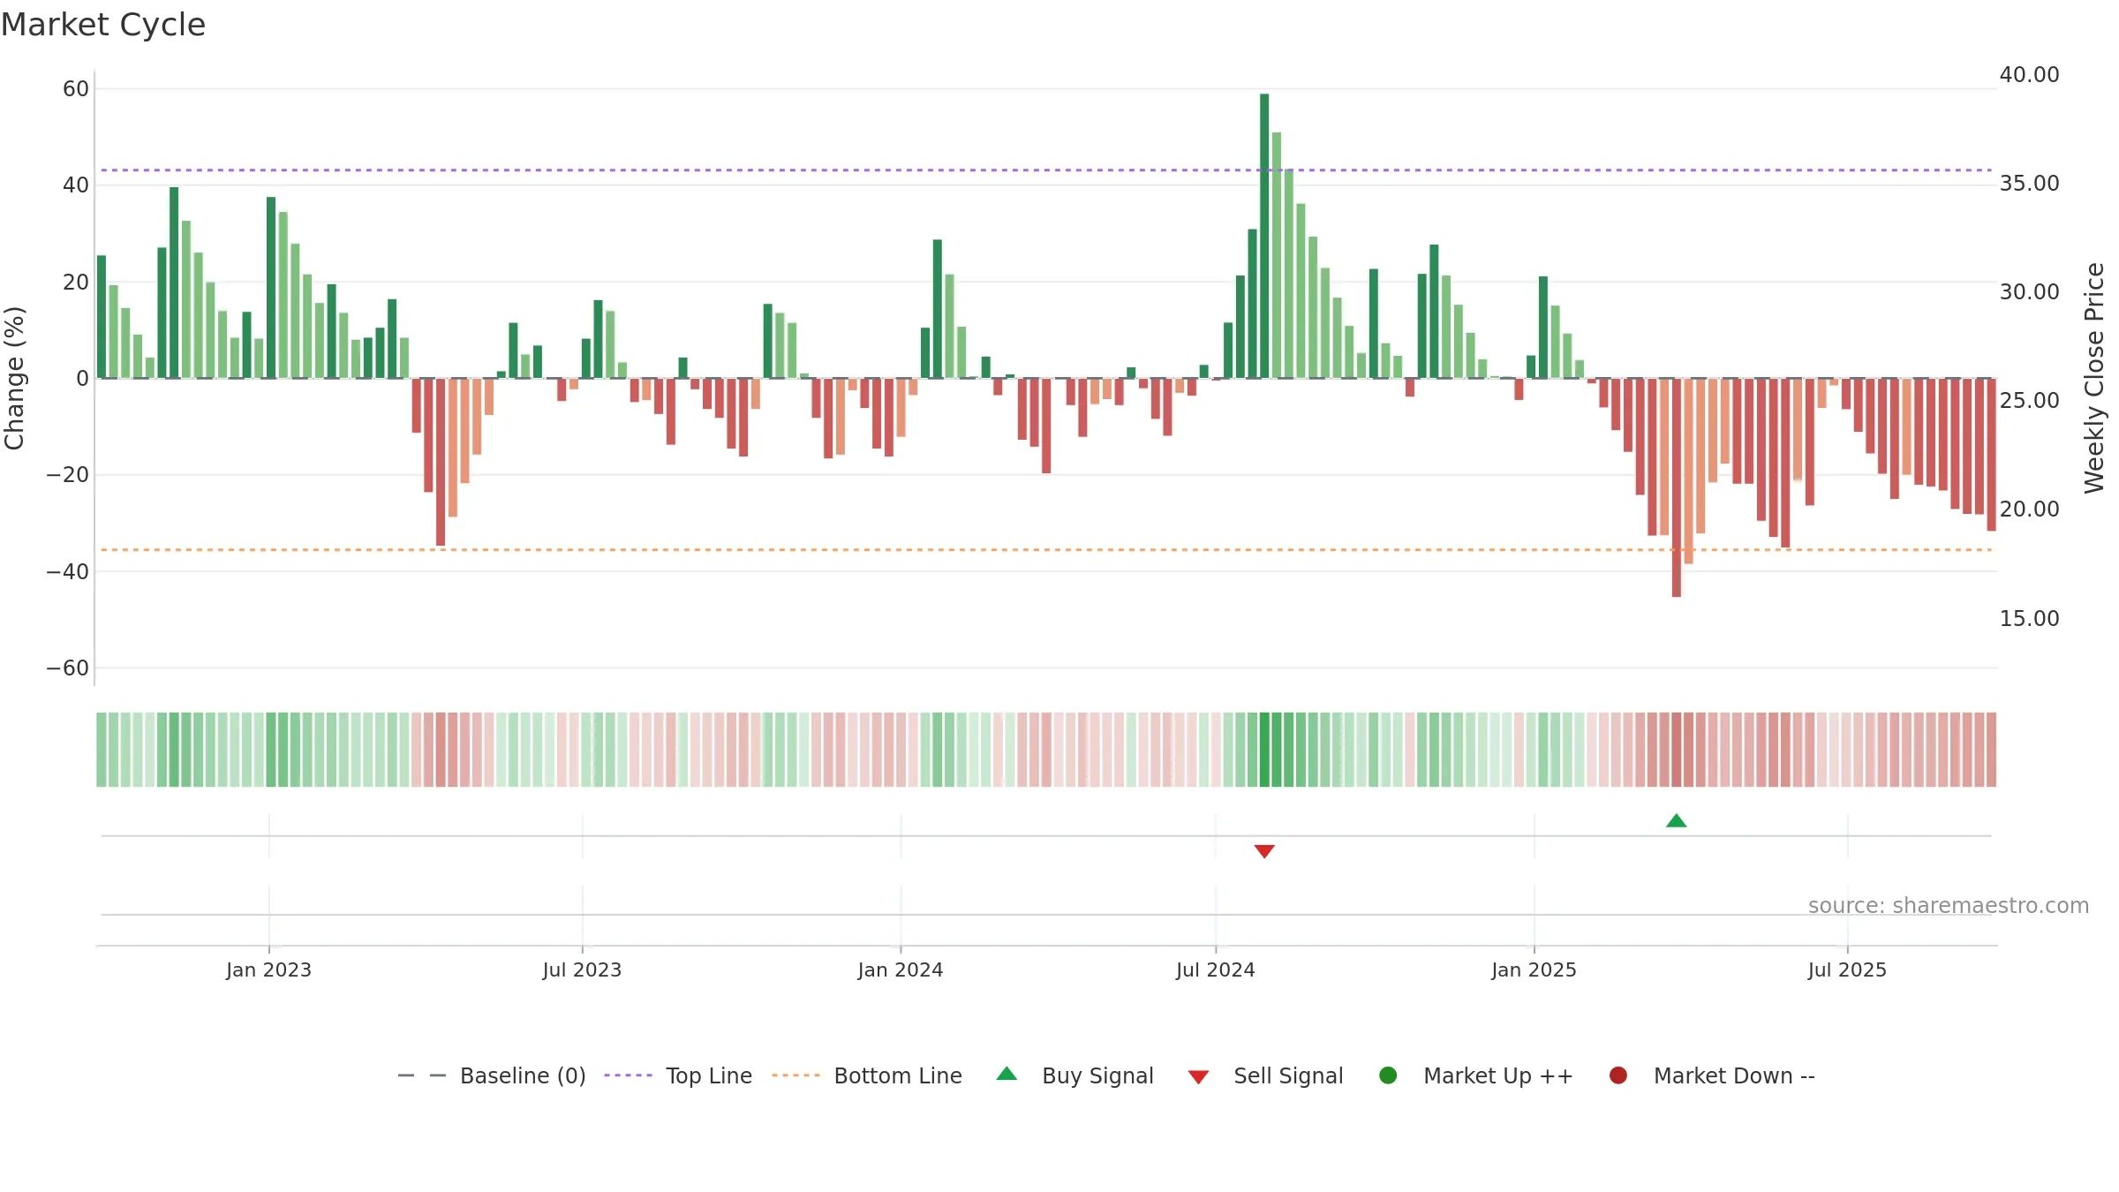Click the 40 tick label on left axis

point(76,185)
